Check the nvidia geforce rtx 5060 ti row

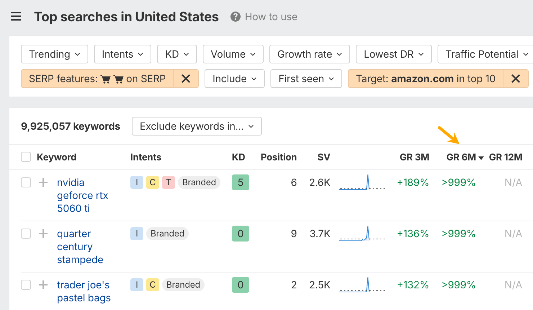tap(26, 182)
